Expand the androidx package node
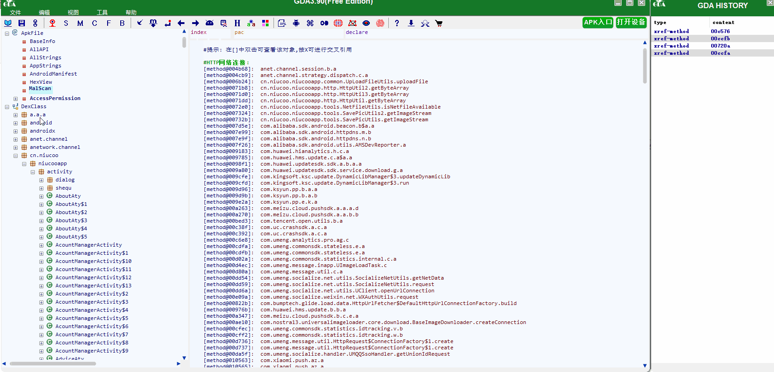 point(15,132)
